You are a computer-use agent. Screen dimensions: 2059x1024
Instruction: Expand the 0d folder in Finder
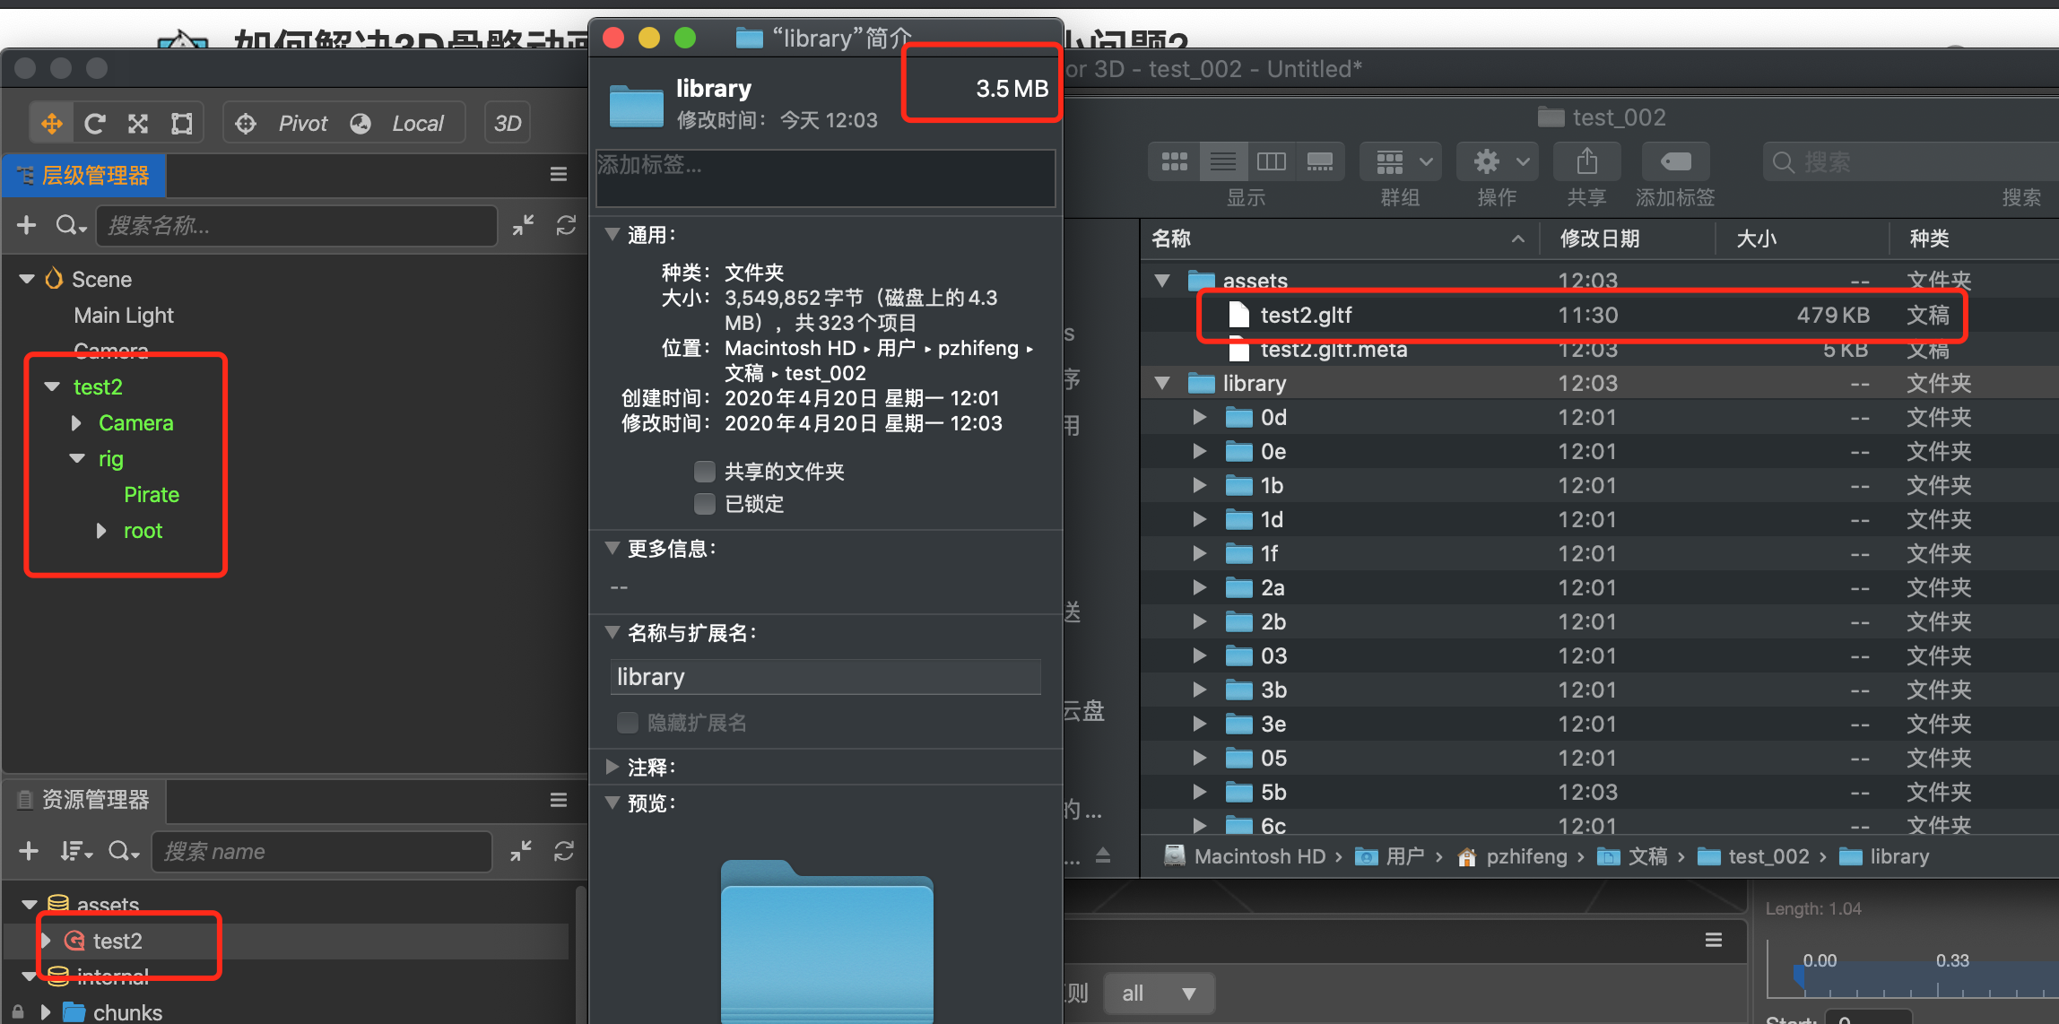coord(1199,418)
